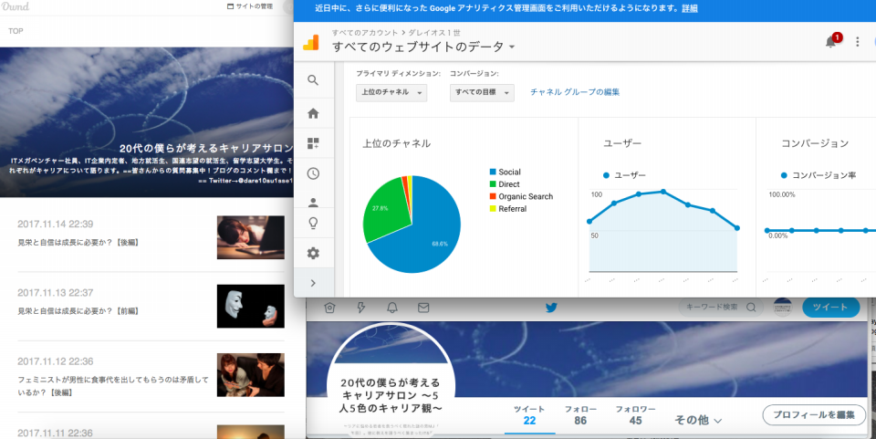Click the Ownd logo
876x439 pixels.
coord(16,6)
